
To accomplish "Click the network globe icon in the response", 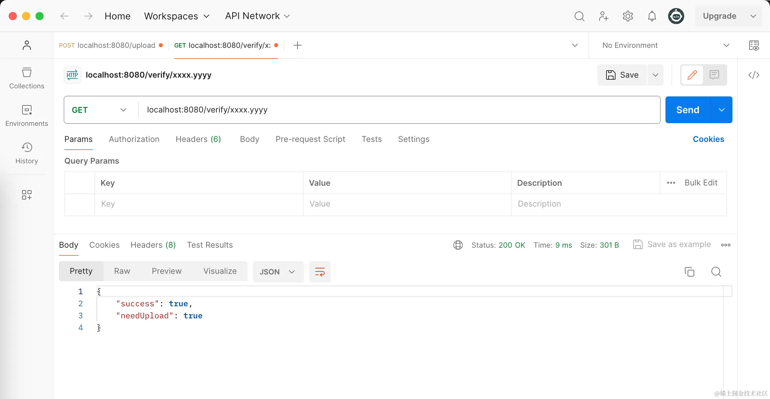I will click(458, 245).
